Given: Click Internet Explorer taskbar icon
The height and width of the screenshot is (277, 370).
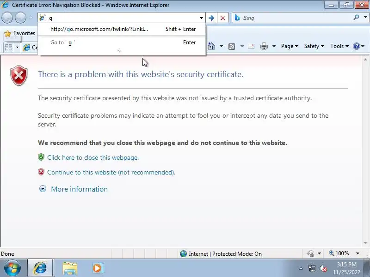Looking at the screenshot, I should click(40, 268).
